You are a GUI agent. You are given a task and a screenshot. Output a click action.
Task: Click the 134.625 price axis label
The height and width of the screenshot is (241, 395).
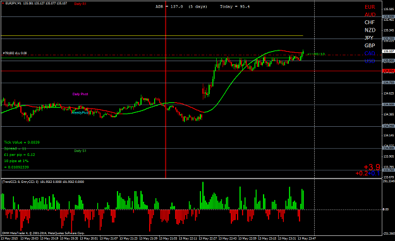tap(389, 93)
